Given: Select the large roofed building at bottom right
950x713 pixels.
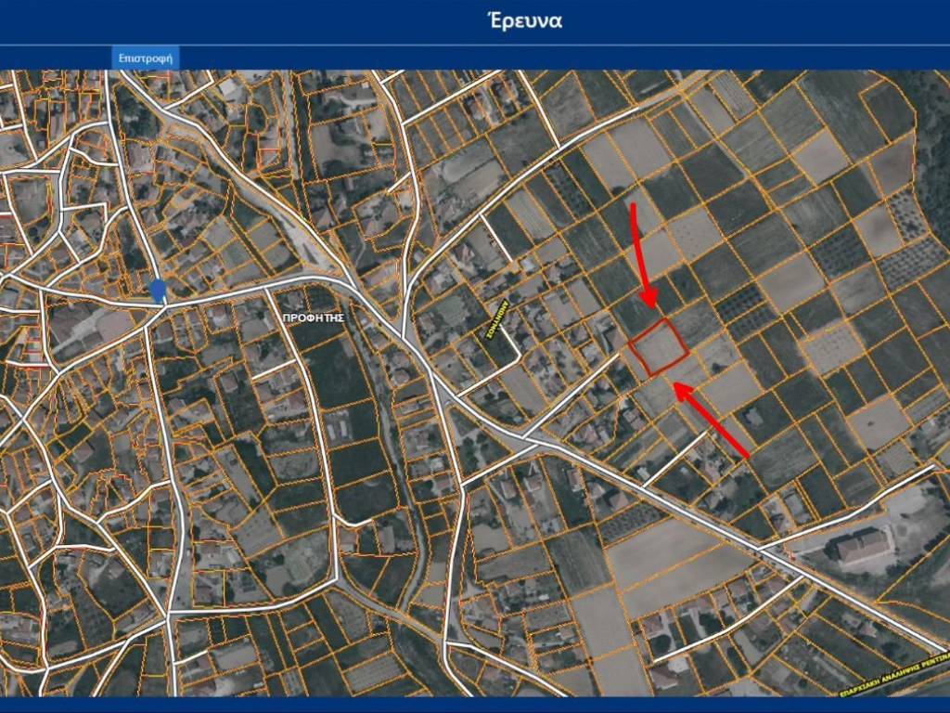Looking at the screenshot, I should (x=863, y=545).
